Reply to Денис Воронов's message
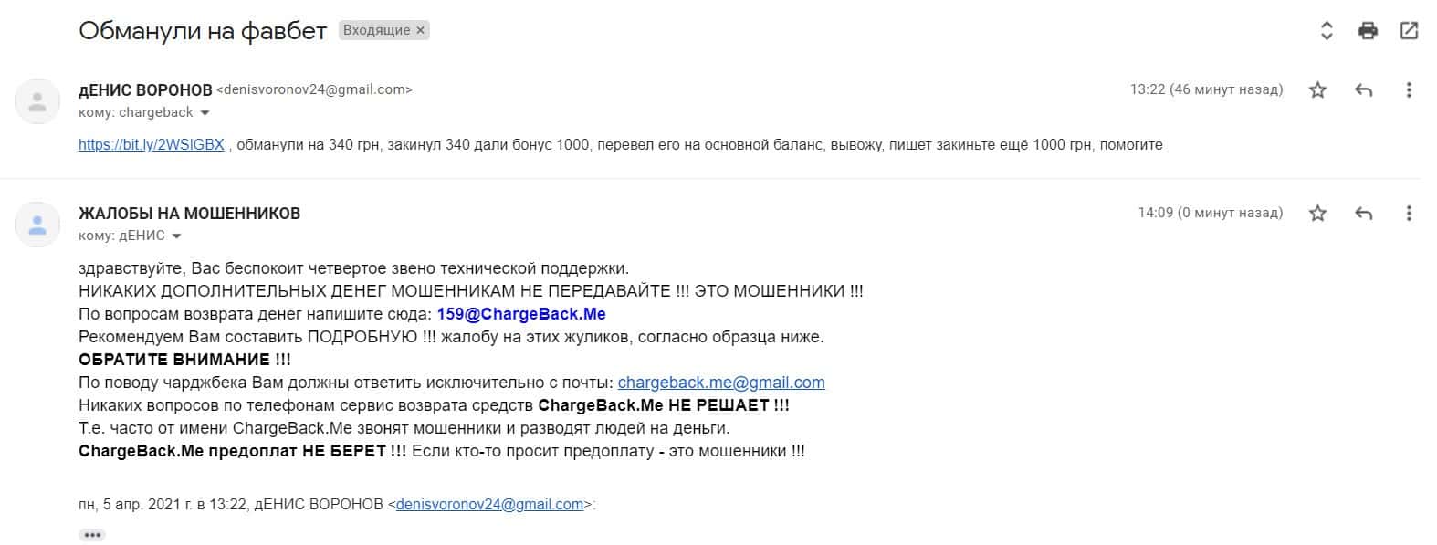Viewport: 1437px width, 545px height. tap(1364, 89)
